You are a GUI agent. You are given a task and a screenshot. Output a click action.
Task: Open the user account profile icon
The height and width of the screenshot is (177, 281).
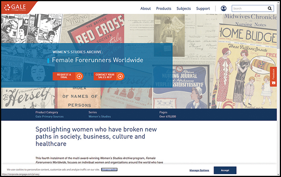[x=224, y=8]
